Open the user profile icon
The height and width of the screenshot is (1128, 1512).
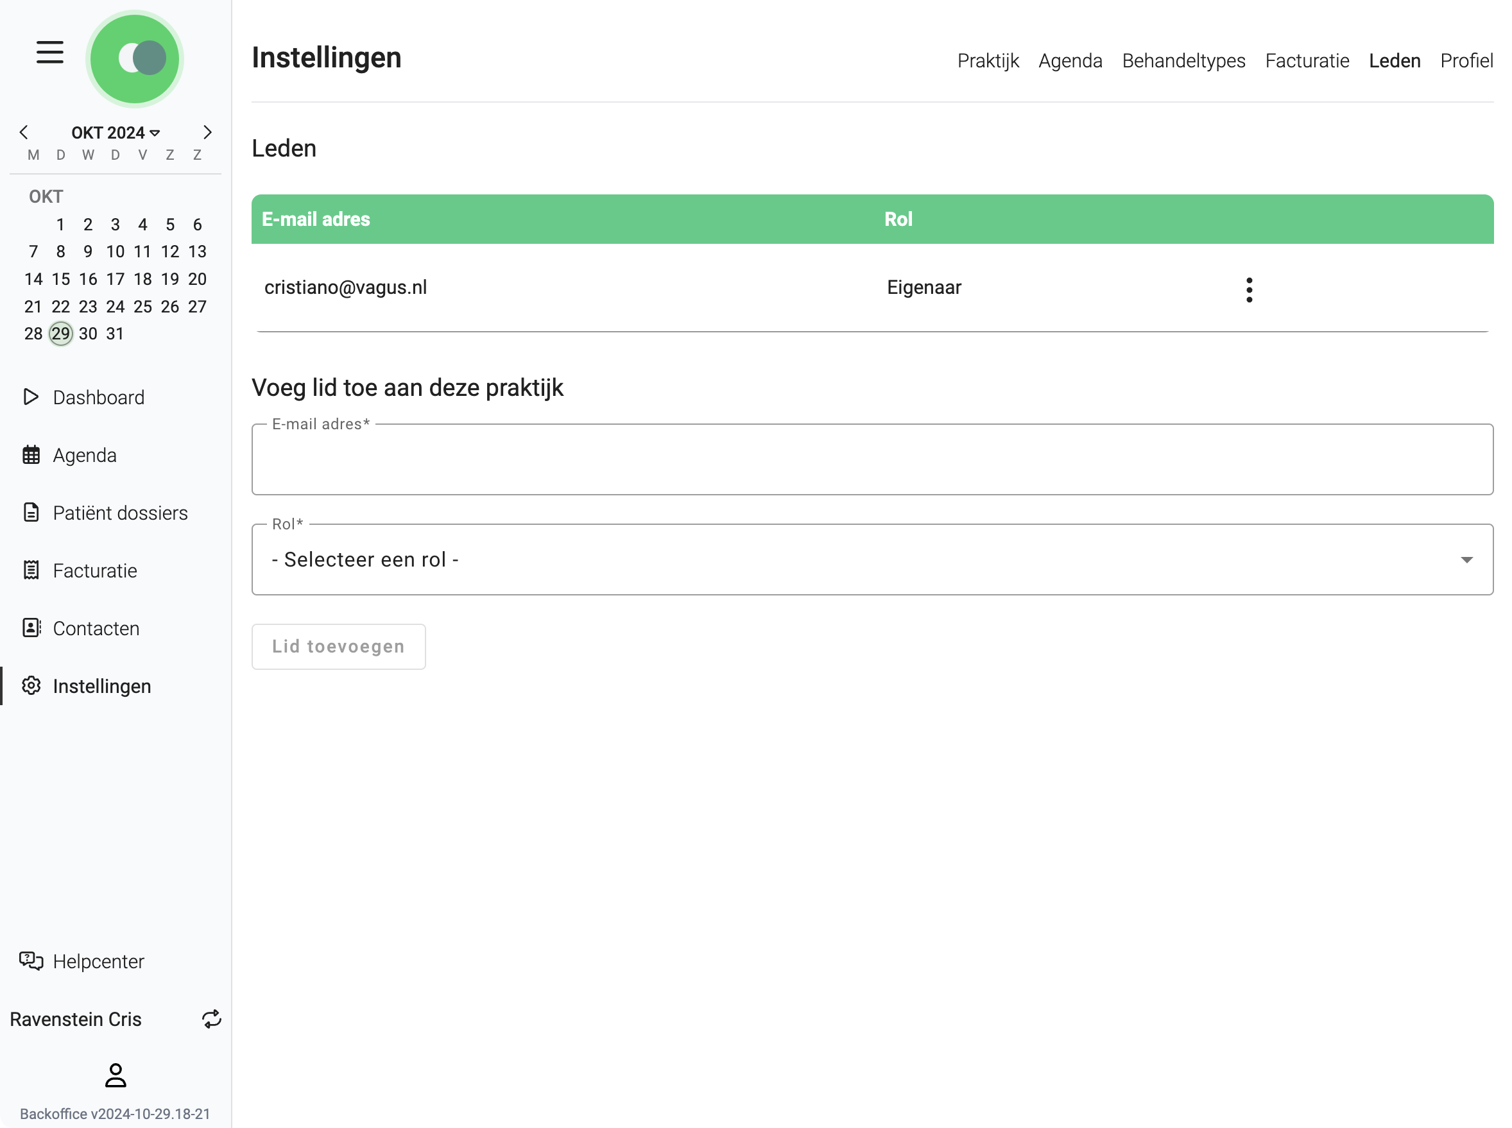[x=116, y=1075]
